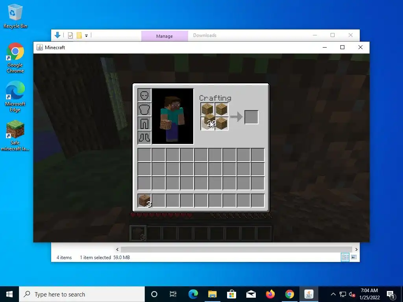Minimize the Minecraft window
Viewport: 403px width, 302px height.
coord(325,47)
